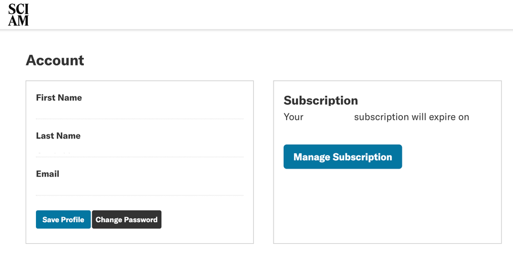The width and height of the screenshot is (513, 253).
Task: Click the "subscription will expire on" text
Action: (411, 117)
